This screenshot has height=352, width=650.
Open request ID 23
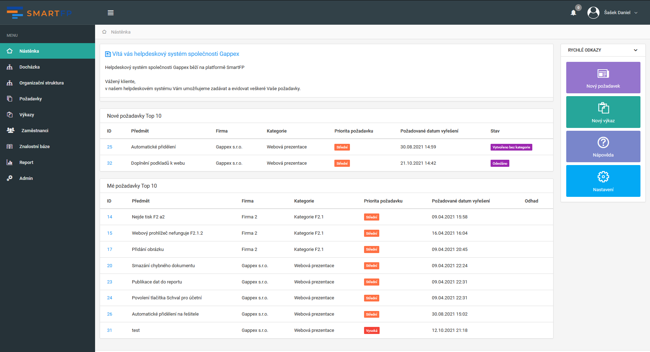coord(110,282)
